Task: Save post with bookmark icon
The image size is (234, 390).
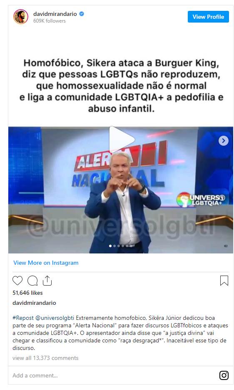Action: point(224,281)
